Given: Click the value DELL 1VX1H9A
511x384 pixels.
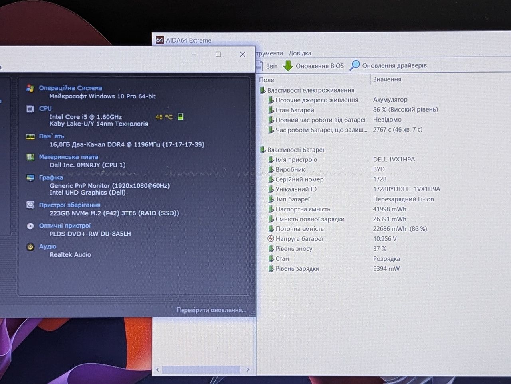Looking at the screenshot, I should click(394, 159).
